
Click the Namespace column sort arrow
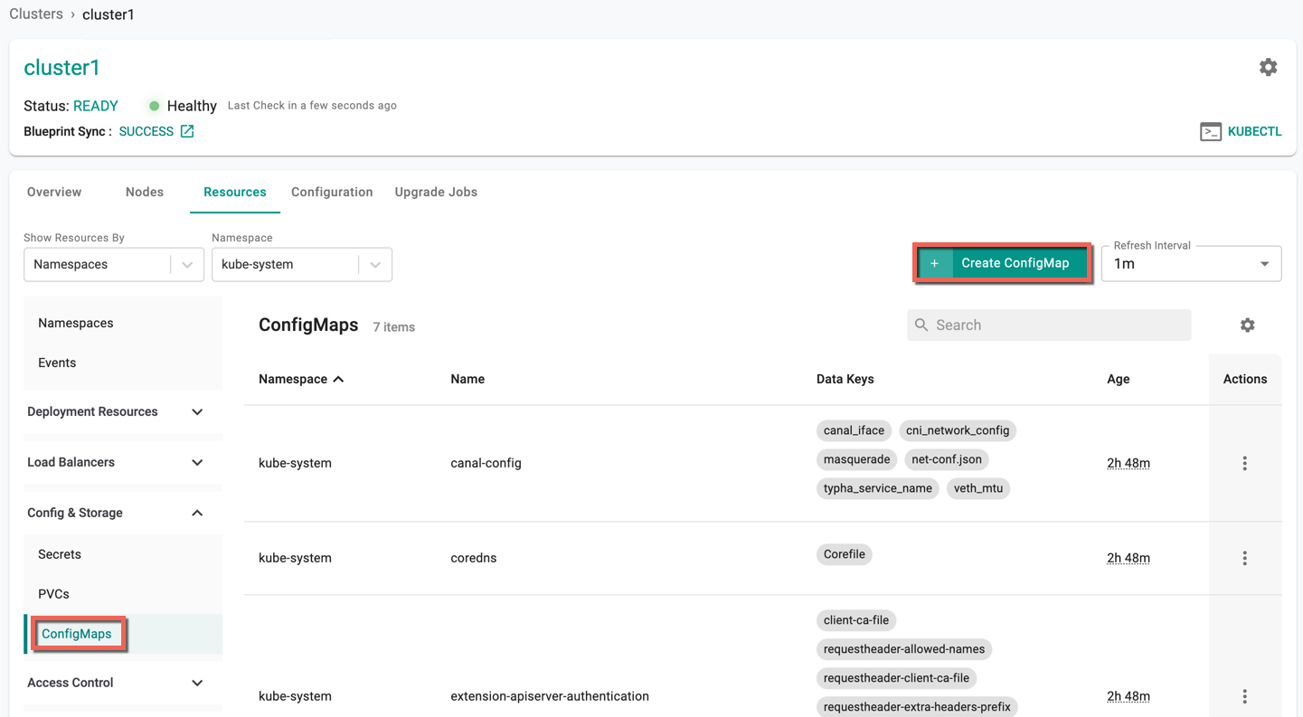(x=338, y=379)
